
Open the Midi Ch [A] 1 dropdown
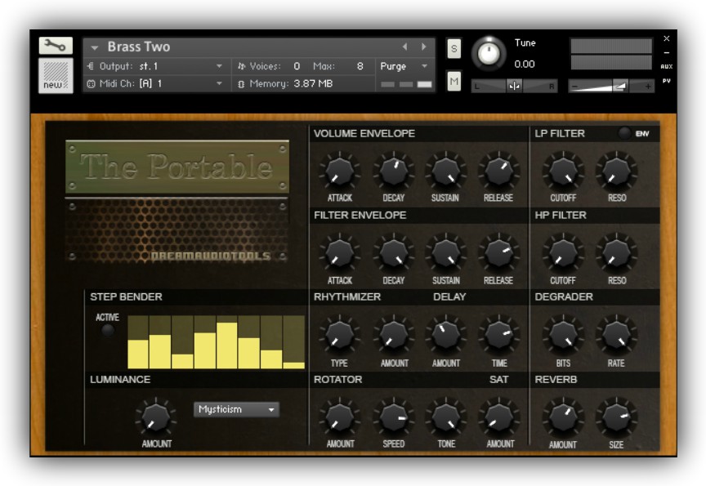[x=155, y=83]
